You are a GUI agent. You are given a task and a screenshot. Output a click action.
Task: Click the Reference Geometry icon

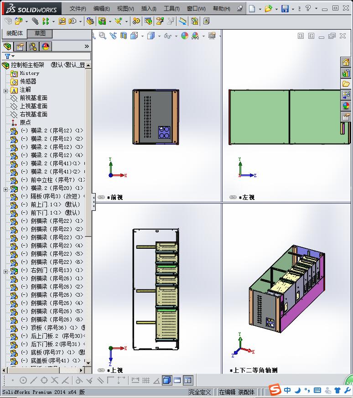coord(119,21)
